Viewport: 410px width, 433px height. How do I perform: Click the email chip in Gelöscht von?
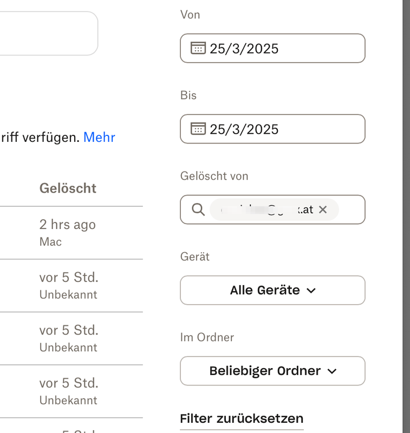(265, 209)
